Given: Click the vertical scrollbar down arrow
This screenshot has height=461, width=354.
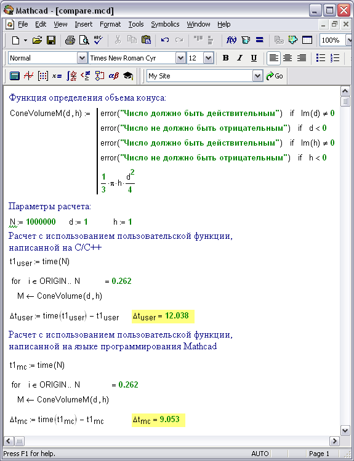Looking at the screenshot, I should tap(345, 431).
